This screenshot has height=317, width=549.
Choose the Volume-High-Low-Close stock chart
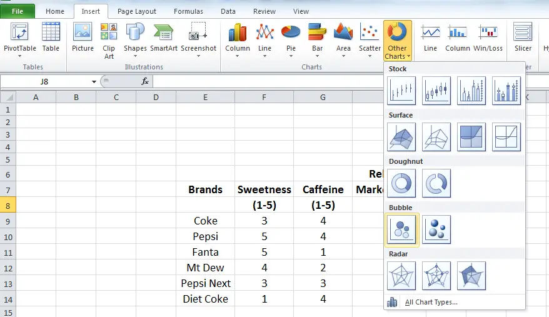pyautogui.click(x=471, y=91)
